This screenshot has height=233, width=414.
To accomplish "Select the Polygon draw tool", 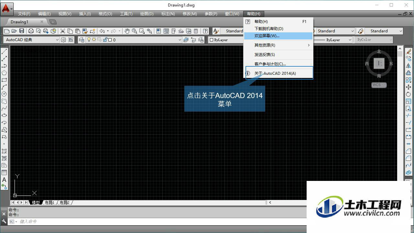I will (4, 73).
